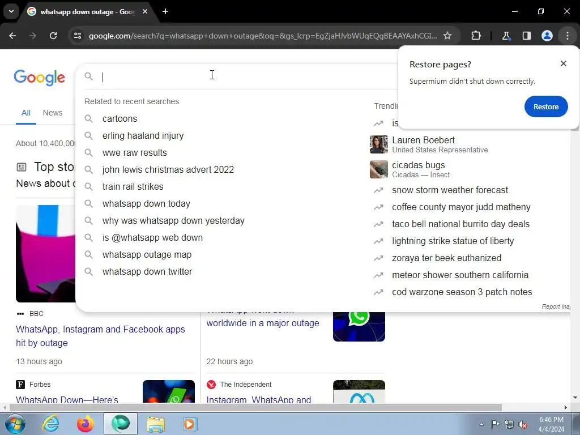
Task: Open the Extensions puzzle icon
Action: point(476,36)
